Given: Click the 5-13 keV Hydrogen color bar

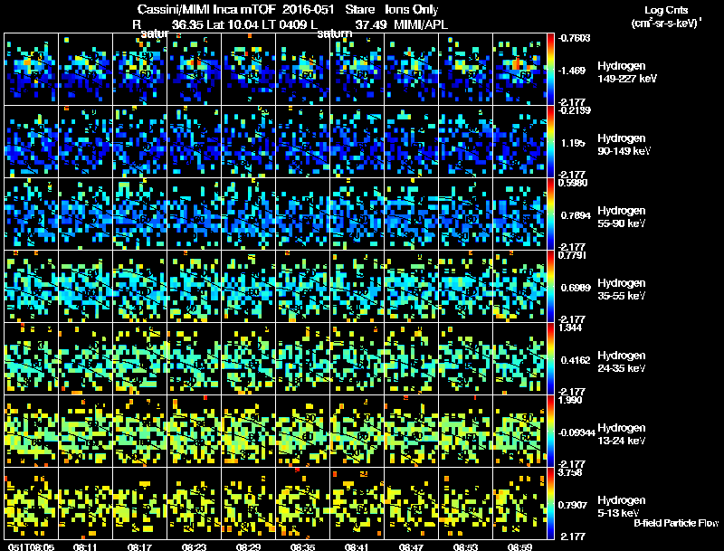Looking at the screenshot, I should pyautogui.click(x=552, y=503).
